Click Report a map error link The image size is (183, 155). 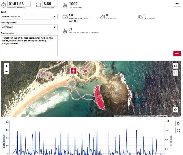175,116
